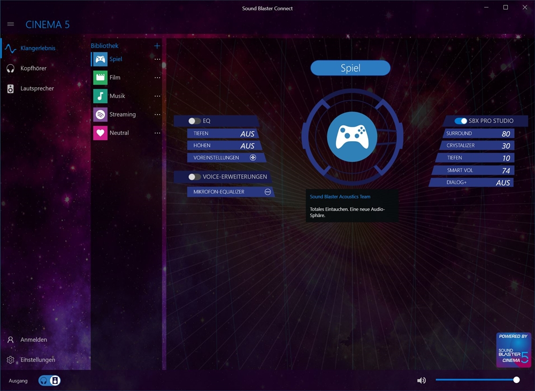Open the hamburger navigation menu
This screenshot has width=535, height=391.
point(11,24)
